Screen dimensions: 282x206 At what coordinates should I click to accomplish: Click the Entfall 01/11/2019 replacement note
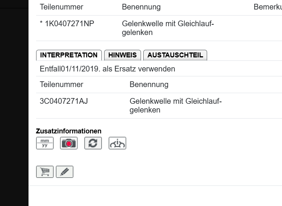pos(107,69)
